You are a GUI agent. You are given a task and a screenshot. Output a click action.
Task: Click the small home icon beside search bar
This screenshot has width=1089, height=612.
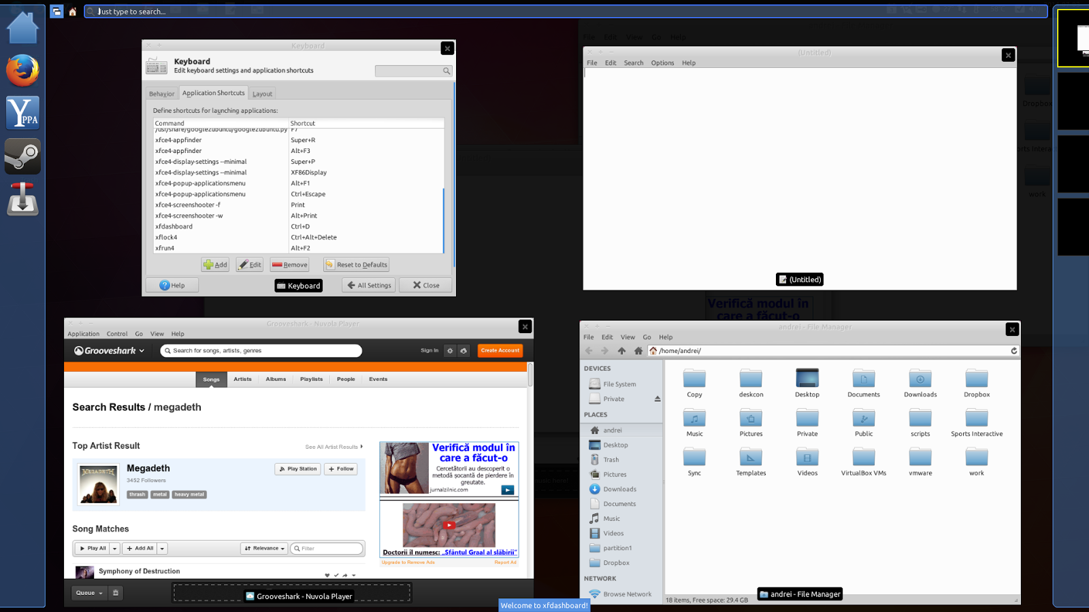73,12
